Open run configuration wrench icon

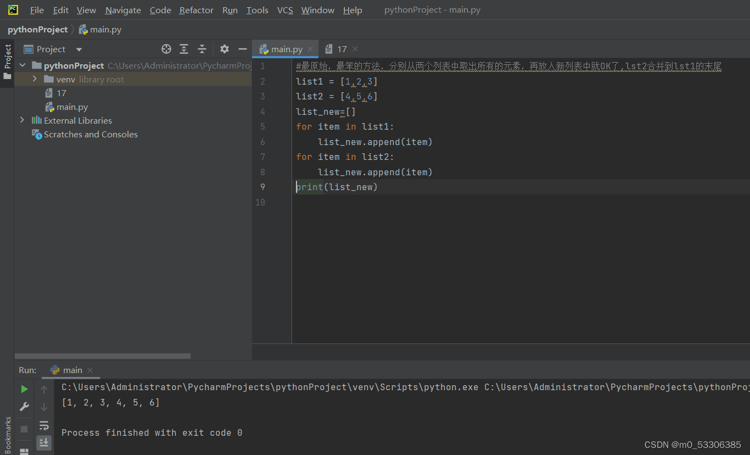click(24, 407)
